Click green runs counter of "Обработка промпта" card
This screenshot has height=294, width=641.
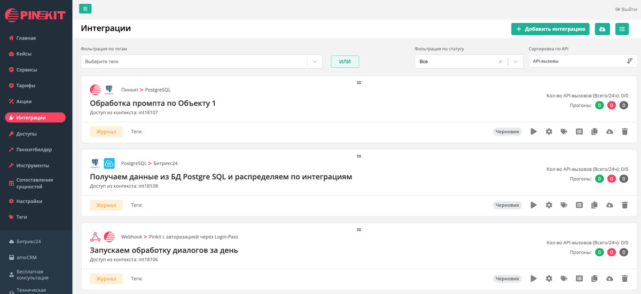click(x=600, y=105)
